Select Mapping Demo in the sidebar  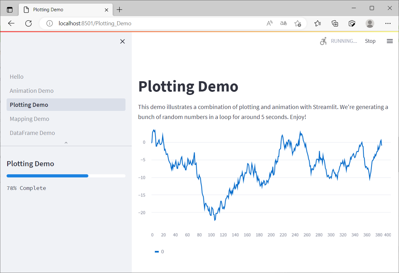tap(29, 119)
